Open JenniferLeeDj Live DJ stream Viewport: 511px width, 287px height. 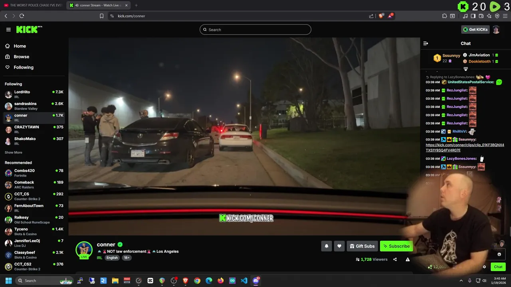(x=34, y=243)
